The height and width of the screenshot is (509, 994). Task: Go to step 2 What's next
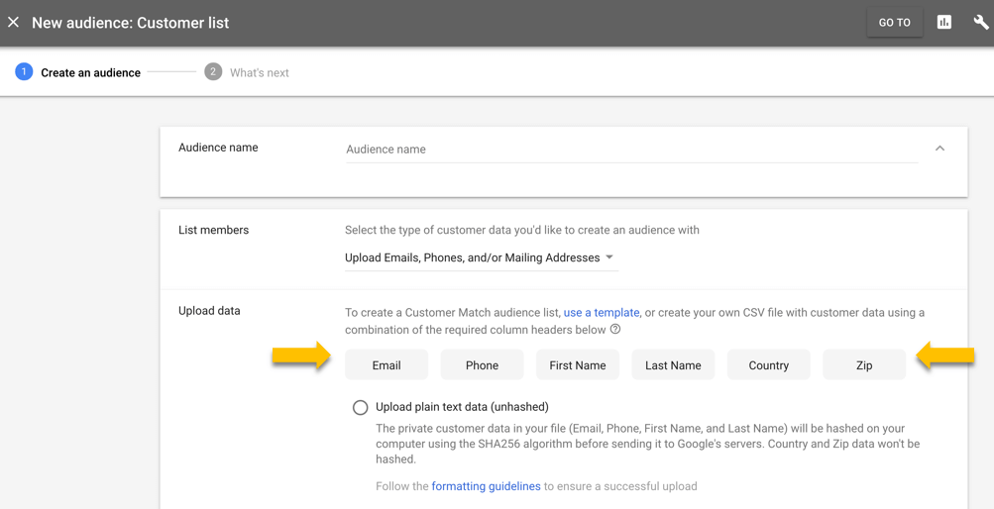point(247,72)
